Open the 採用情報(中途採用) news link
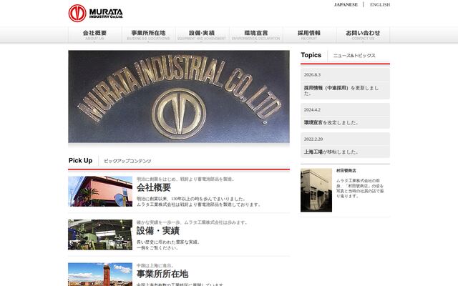 click(x=327, y=88)
